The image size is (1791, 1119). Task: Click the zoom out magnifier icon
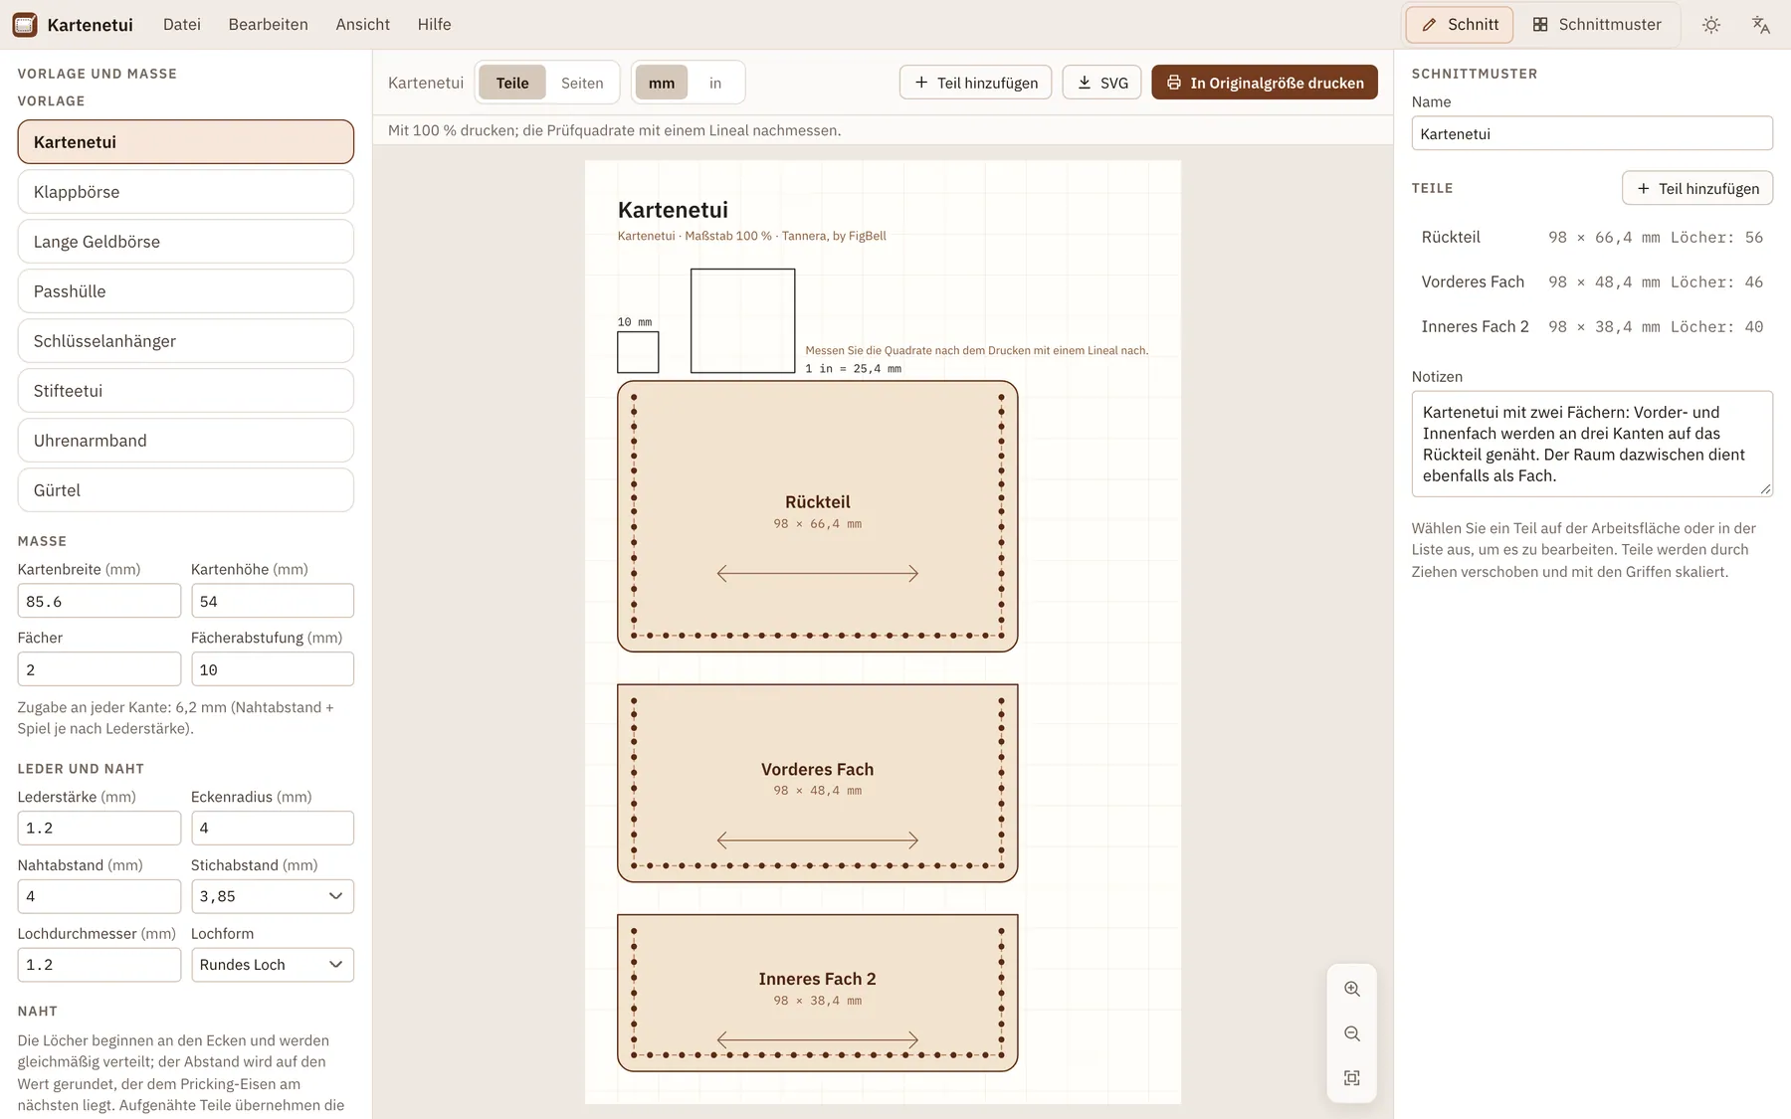click(x=1351, y=1033)
